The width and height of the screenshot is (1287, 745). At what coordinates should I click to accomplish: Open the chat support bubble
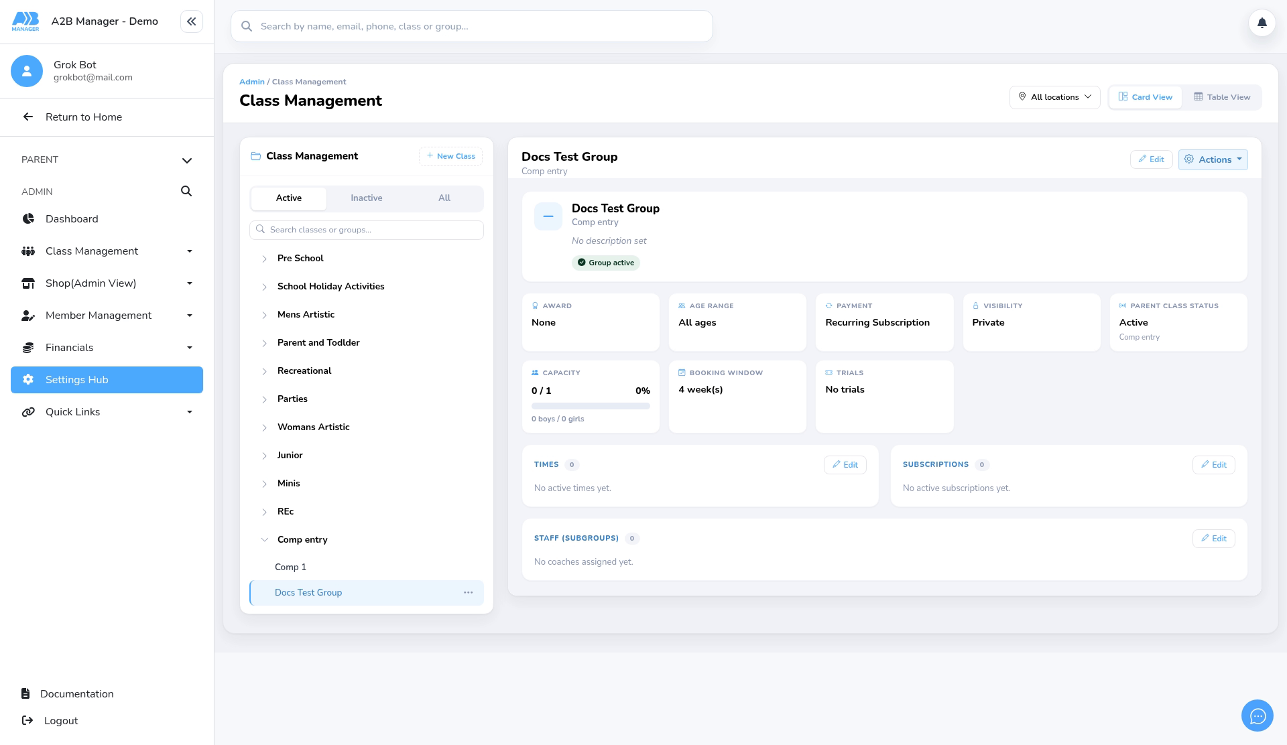click(1258, 716)
